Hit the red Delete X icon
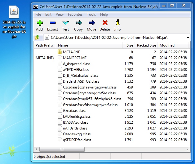The width and height of the screenshot is (195, 164). click(x=105, y=23)
